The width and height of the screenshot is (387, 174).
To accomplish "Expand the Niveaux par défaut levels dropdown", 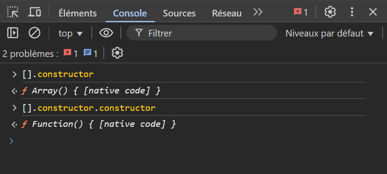I will (330, 33).
